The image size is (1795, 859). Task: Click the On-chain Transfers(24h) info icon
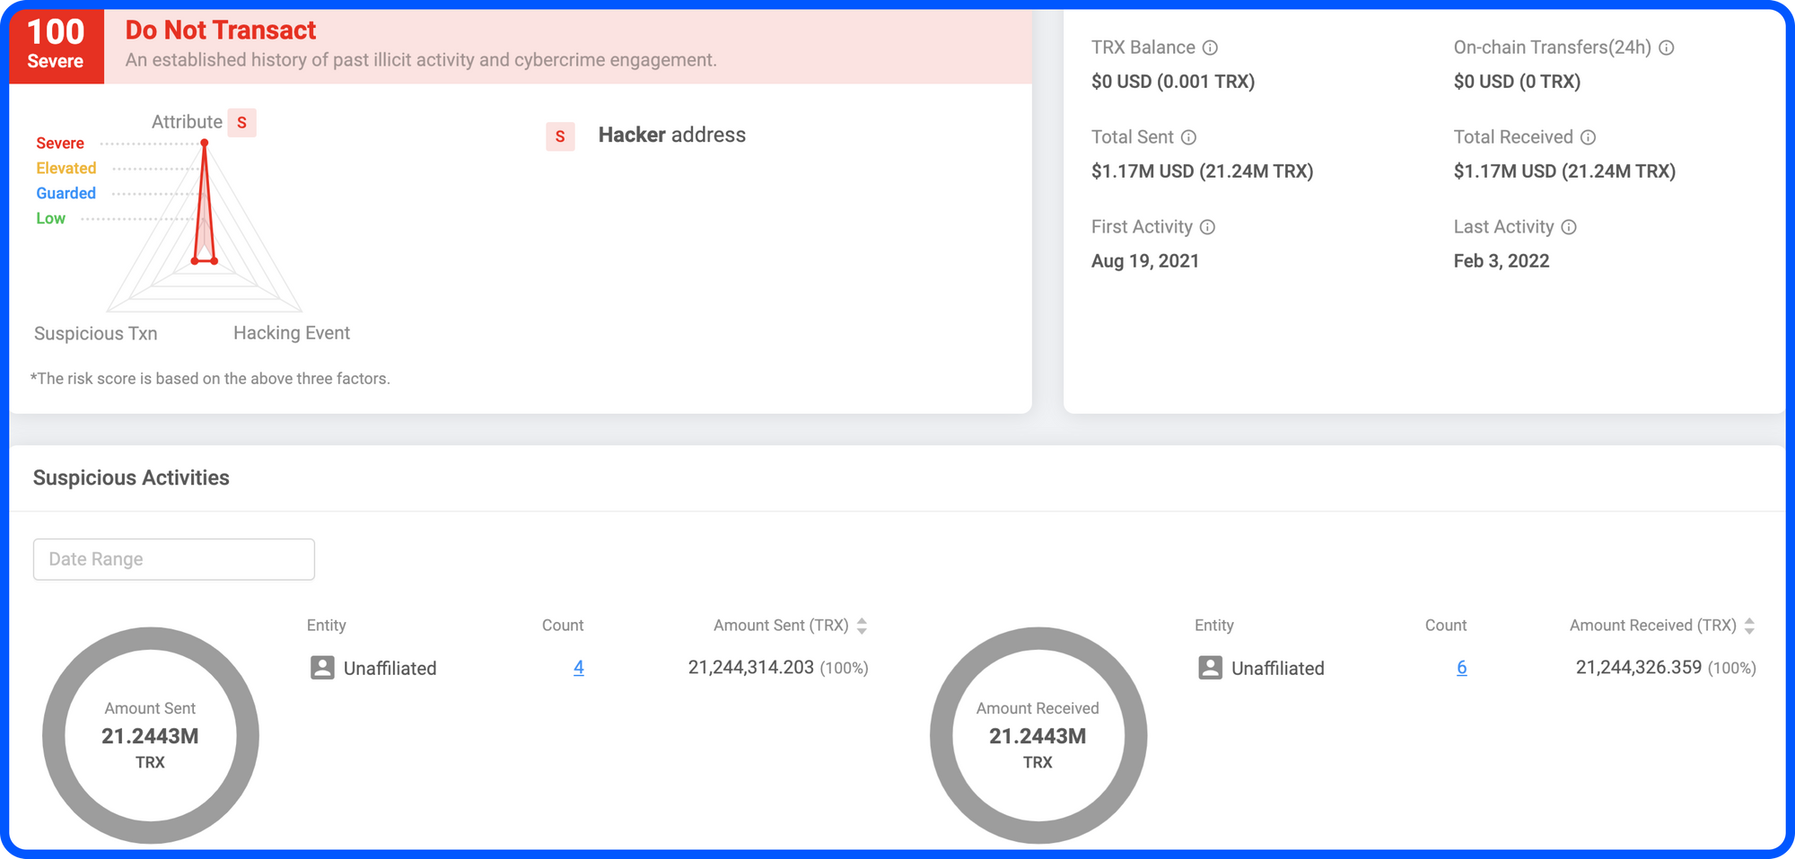click(x=1668, y=48)
